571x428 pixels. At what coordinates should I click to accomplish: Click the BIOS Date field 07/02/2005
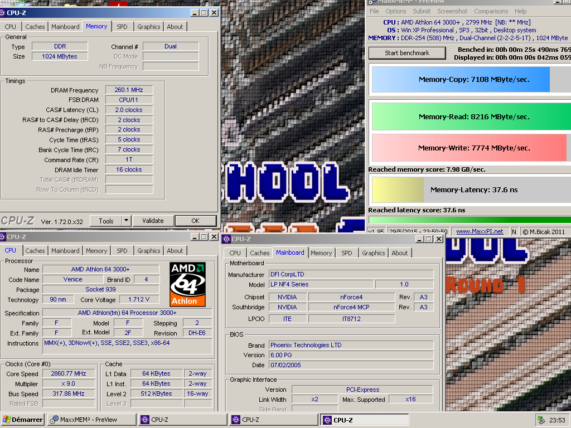click(351, 365)
